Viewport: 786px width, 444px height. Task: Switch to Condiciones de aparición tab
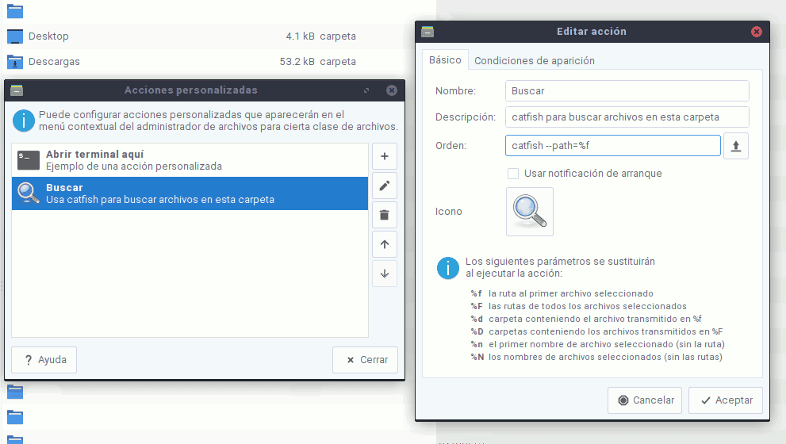(x=534, y=61)
